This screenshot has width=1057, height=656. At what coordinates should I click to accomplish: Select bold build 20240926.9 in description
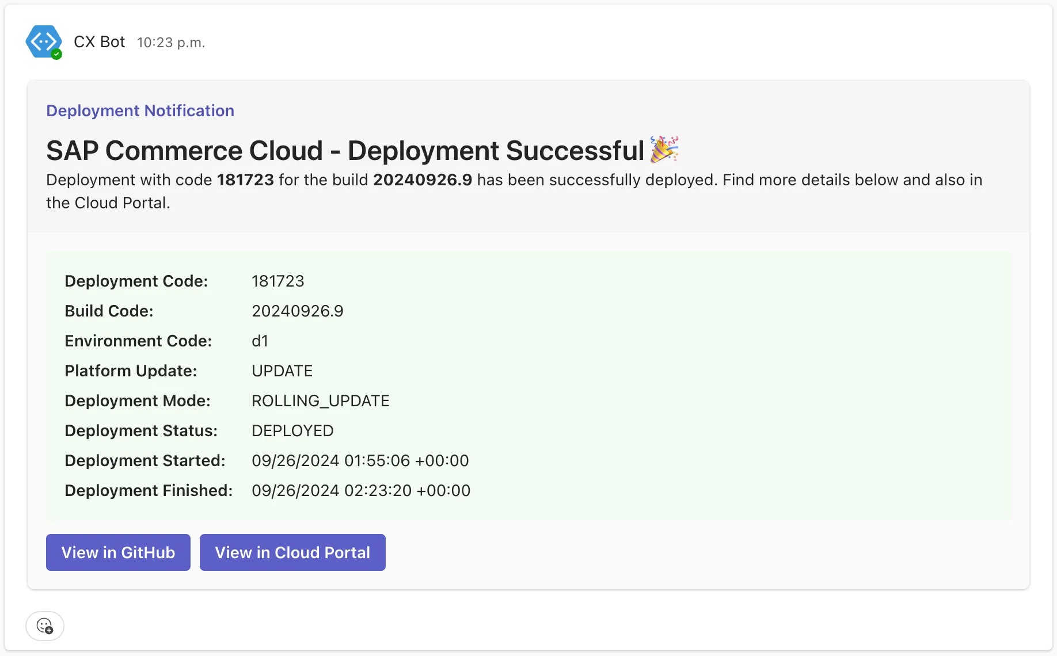coord(422,180)
